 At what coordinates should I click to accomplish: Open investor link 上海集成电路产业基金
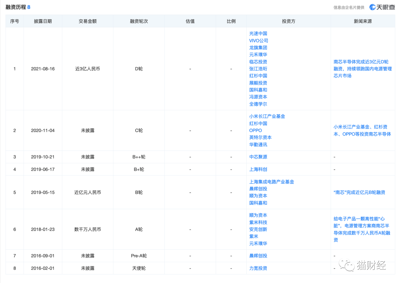coord(272,182)
